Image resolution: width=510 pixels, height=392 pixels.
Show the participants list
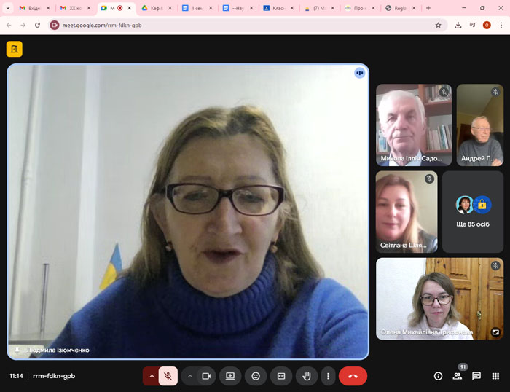coord(458,376)
